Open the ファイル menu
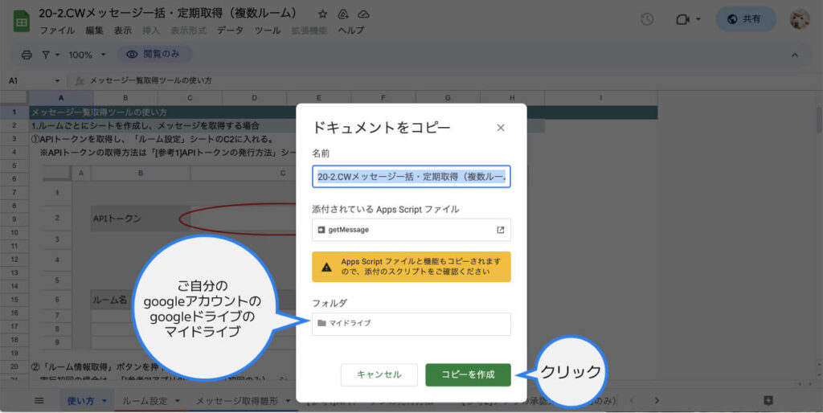 coord(57,31)
